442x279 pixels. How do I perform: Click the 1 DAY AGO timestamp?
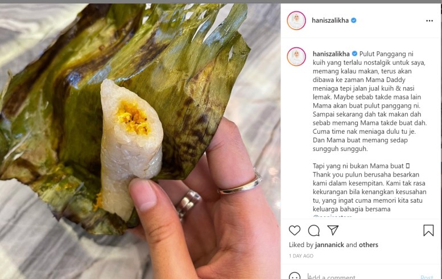[x=301, y=256]
